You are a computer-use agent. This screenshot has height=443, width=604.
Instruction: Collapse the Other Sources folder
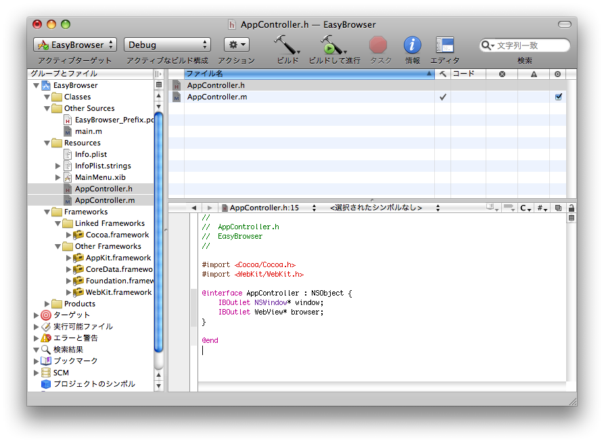coord(47,108)
